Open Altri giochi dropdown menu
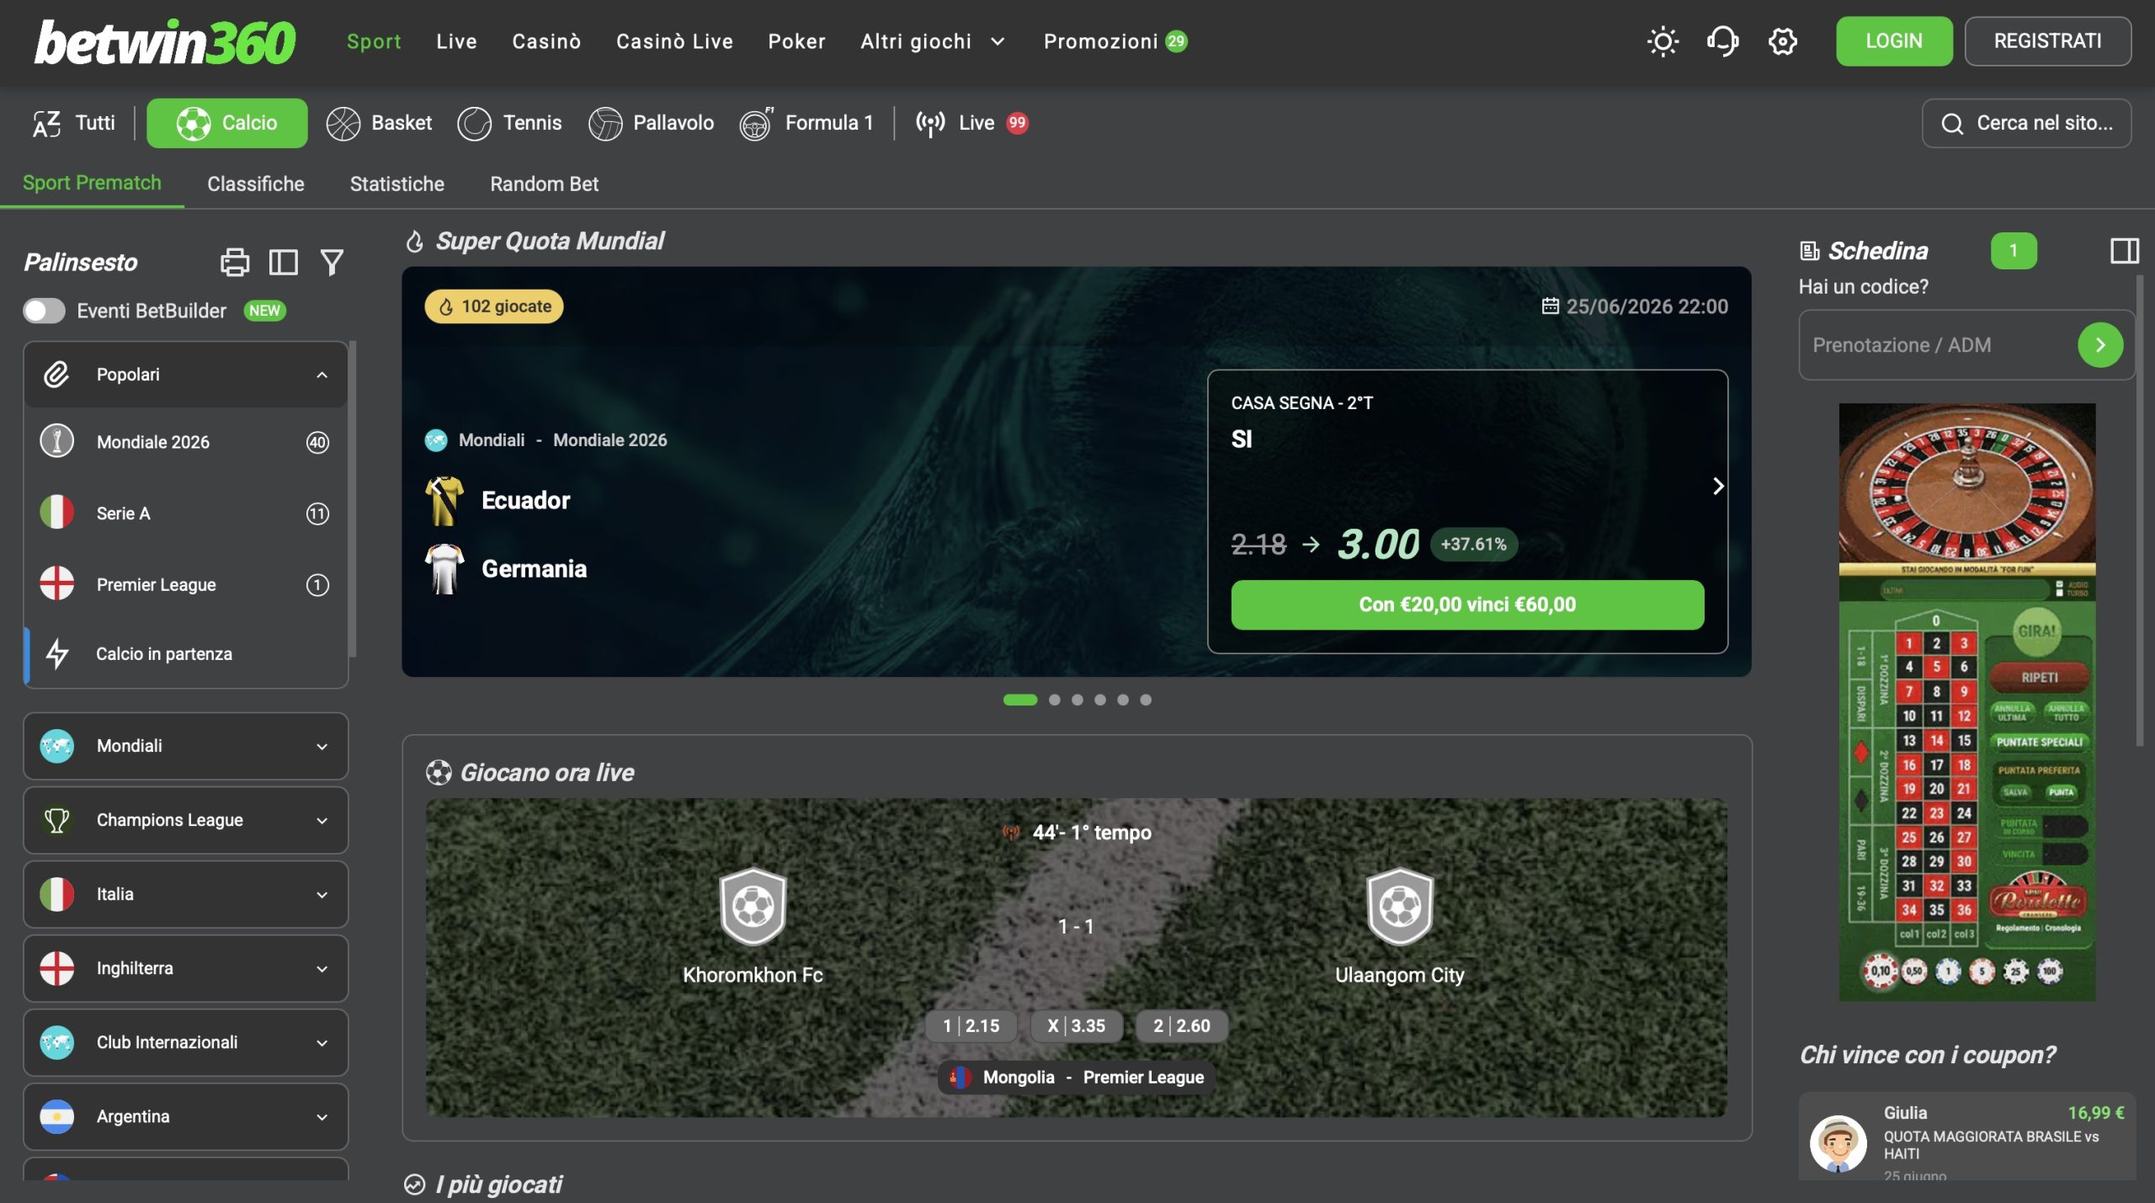 (933, 41)
